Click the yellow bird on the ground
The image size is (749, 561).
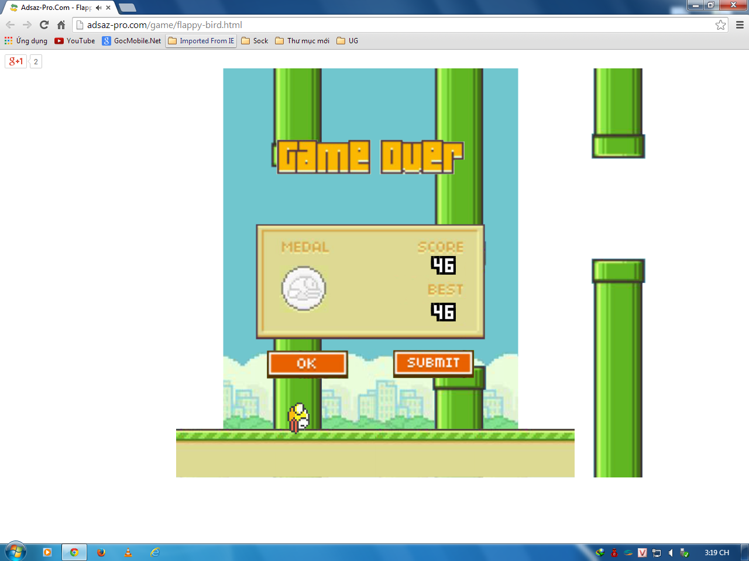click(x=298, y=418)
